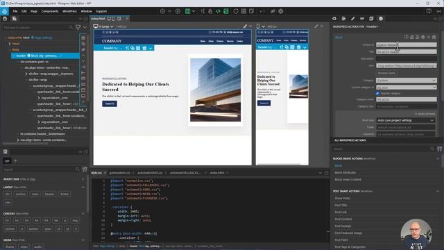The width and height of the screenshot is (444, 250).
Task: Click the tree filter icon
Action: coord(78,27)
